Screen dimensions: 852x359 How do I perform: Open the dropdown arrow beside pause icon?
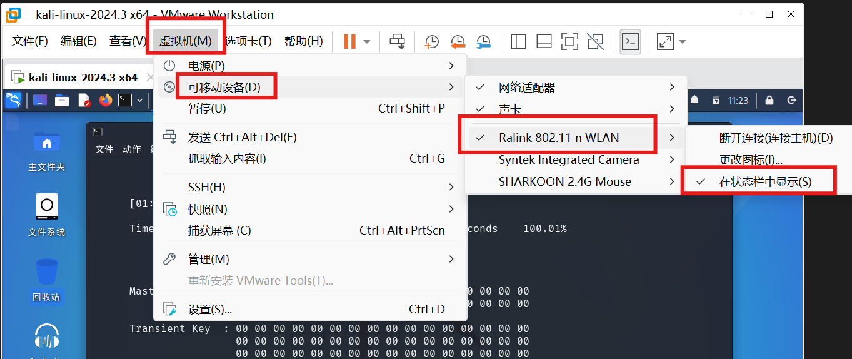pos(367,42)
